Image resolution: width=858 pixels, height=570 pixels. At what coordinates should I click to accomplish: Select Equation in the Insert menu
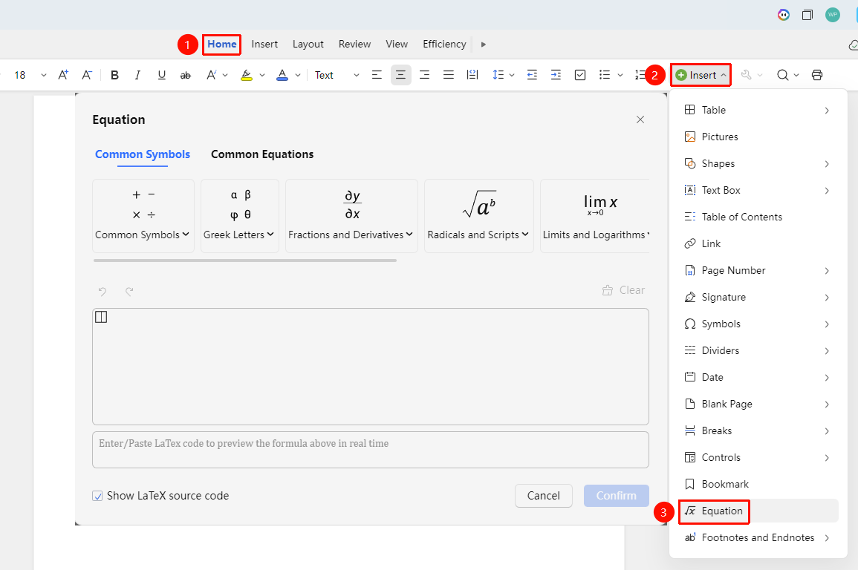(x=758, y=511)
